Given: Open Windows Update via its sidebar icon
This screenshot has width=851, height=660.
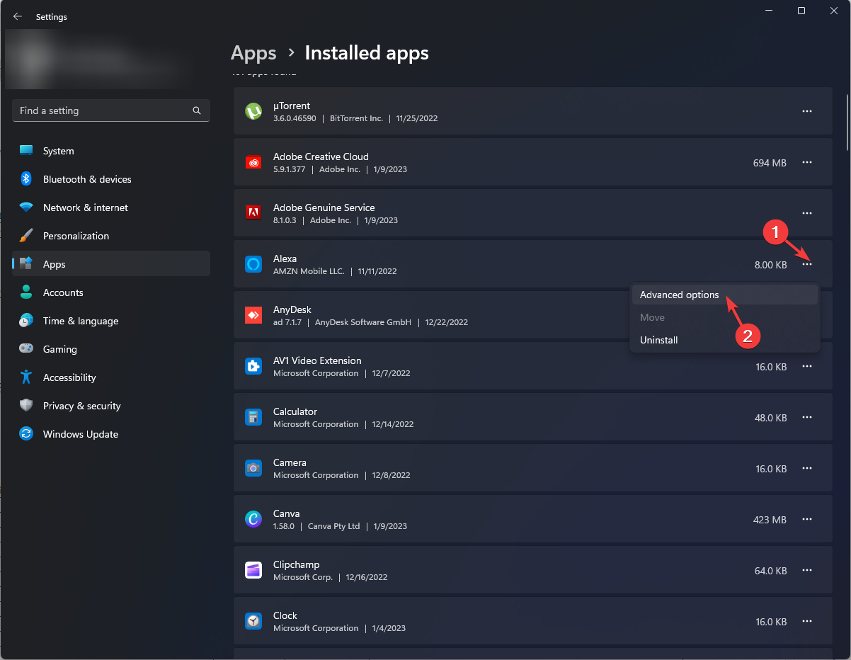Looking at the screenshot, I should click(x=25, y=434).
